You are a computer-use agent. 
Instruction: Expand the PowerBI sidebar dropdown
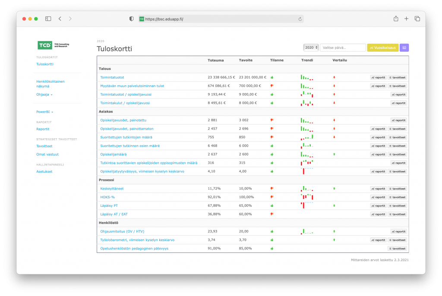point(44,112)
